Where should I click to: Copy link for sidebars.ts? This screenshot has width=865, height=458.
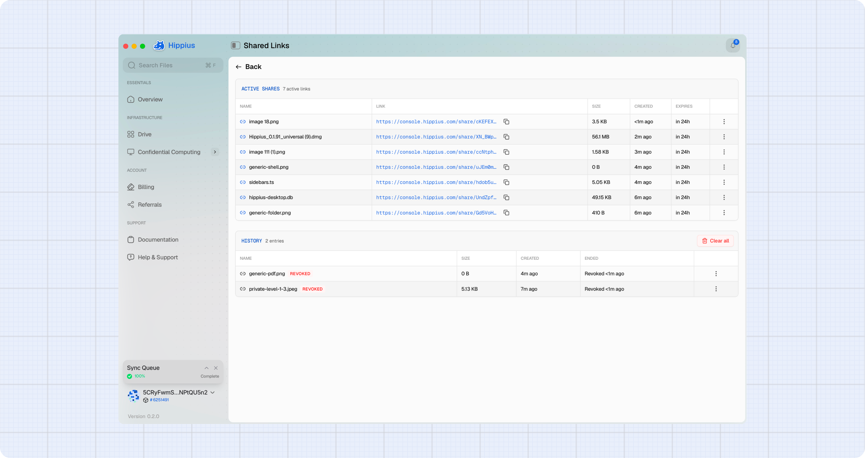tap(506, 182)
